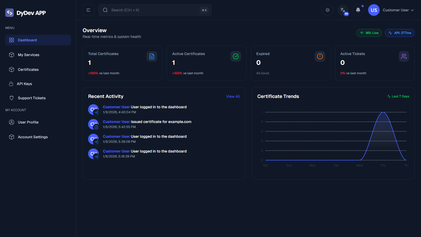Switch to the Certificates section
Image resolution: width=421 pixels, height=237 pixels.
28,70
